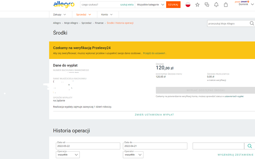Click 'ZMIEŃ USTAWIENIA WYPŁAT'
The image size is (255, 159).
point(154,114)
